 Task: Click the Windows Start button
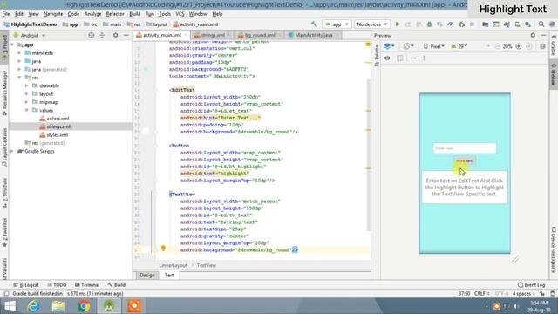point(10,306)
